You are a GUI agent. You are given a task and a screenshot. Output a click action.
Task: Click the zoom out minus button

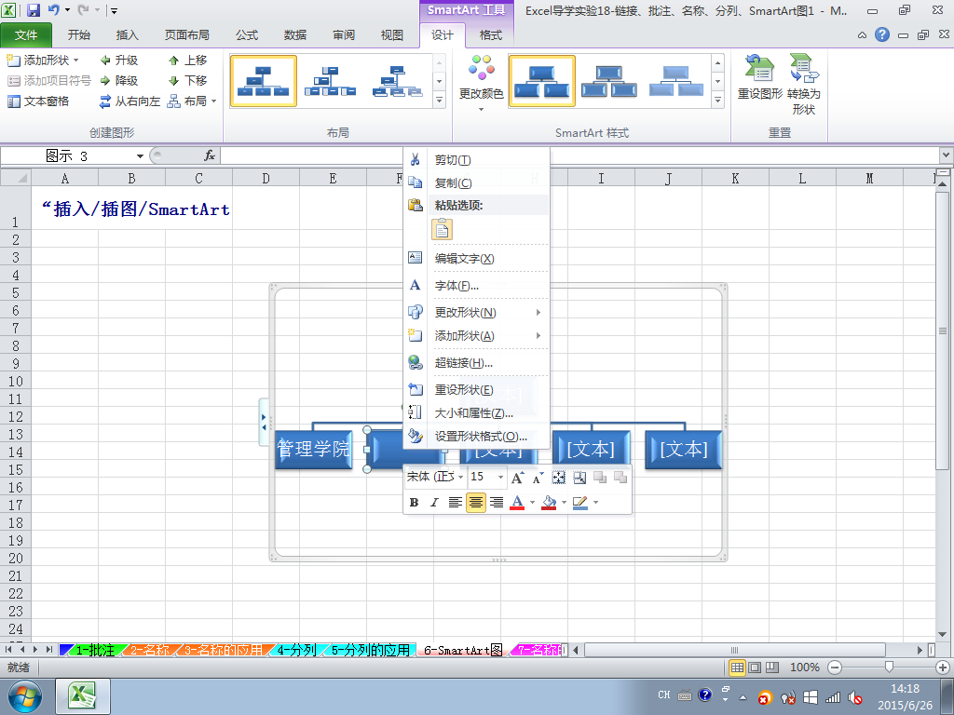(836, 668)
